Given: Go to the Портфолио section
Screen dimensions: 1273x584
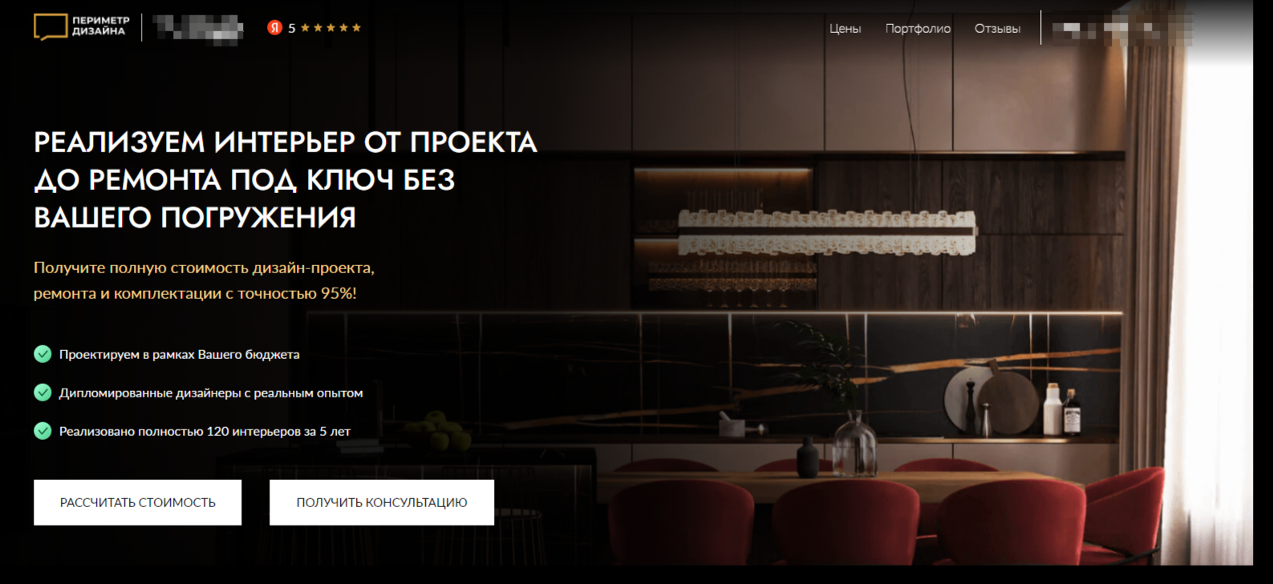Looking at the screenshot, I should click(x=918, y=29).
